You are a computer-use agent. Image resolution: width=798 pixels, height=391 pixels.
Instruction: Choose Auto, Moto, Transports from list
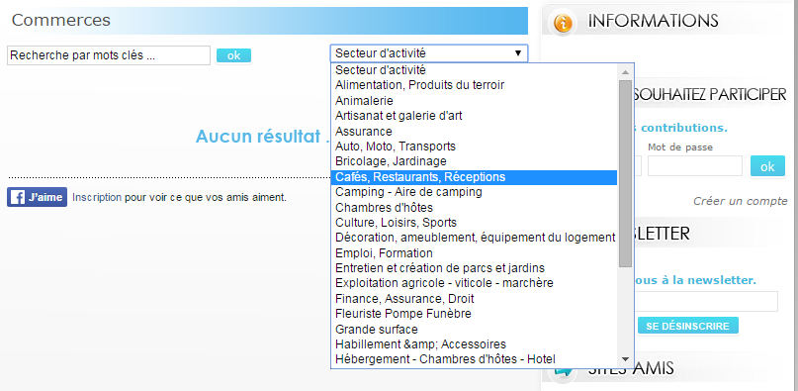(474, 147)
